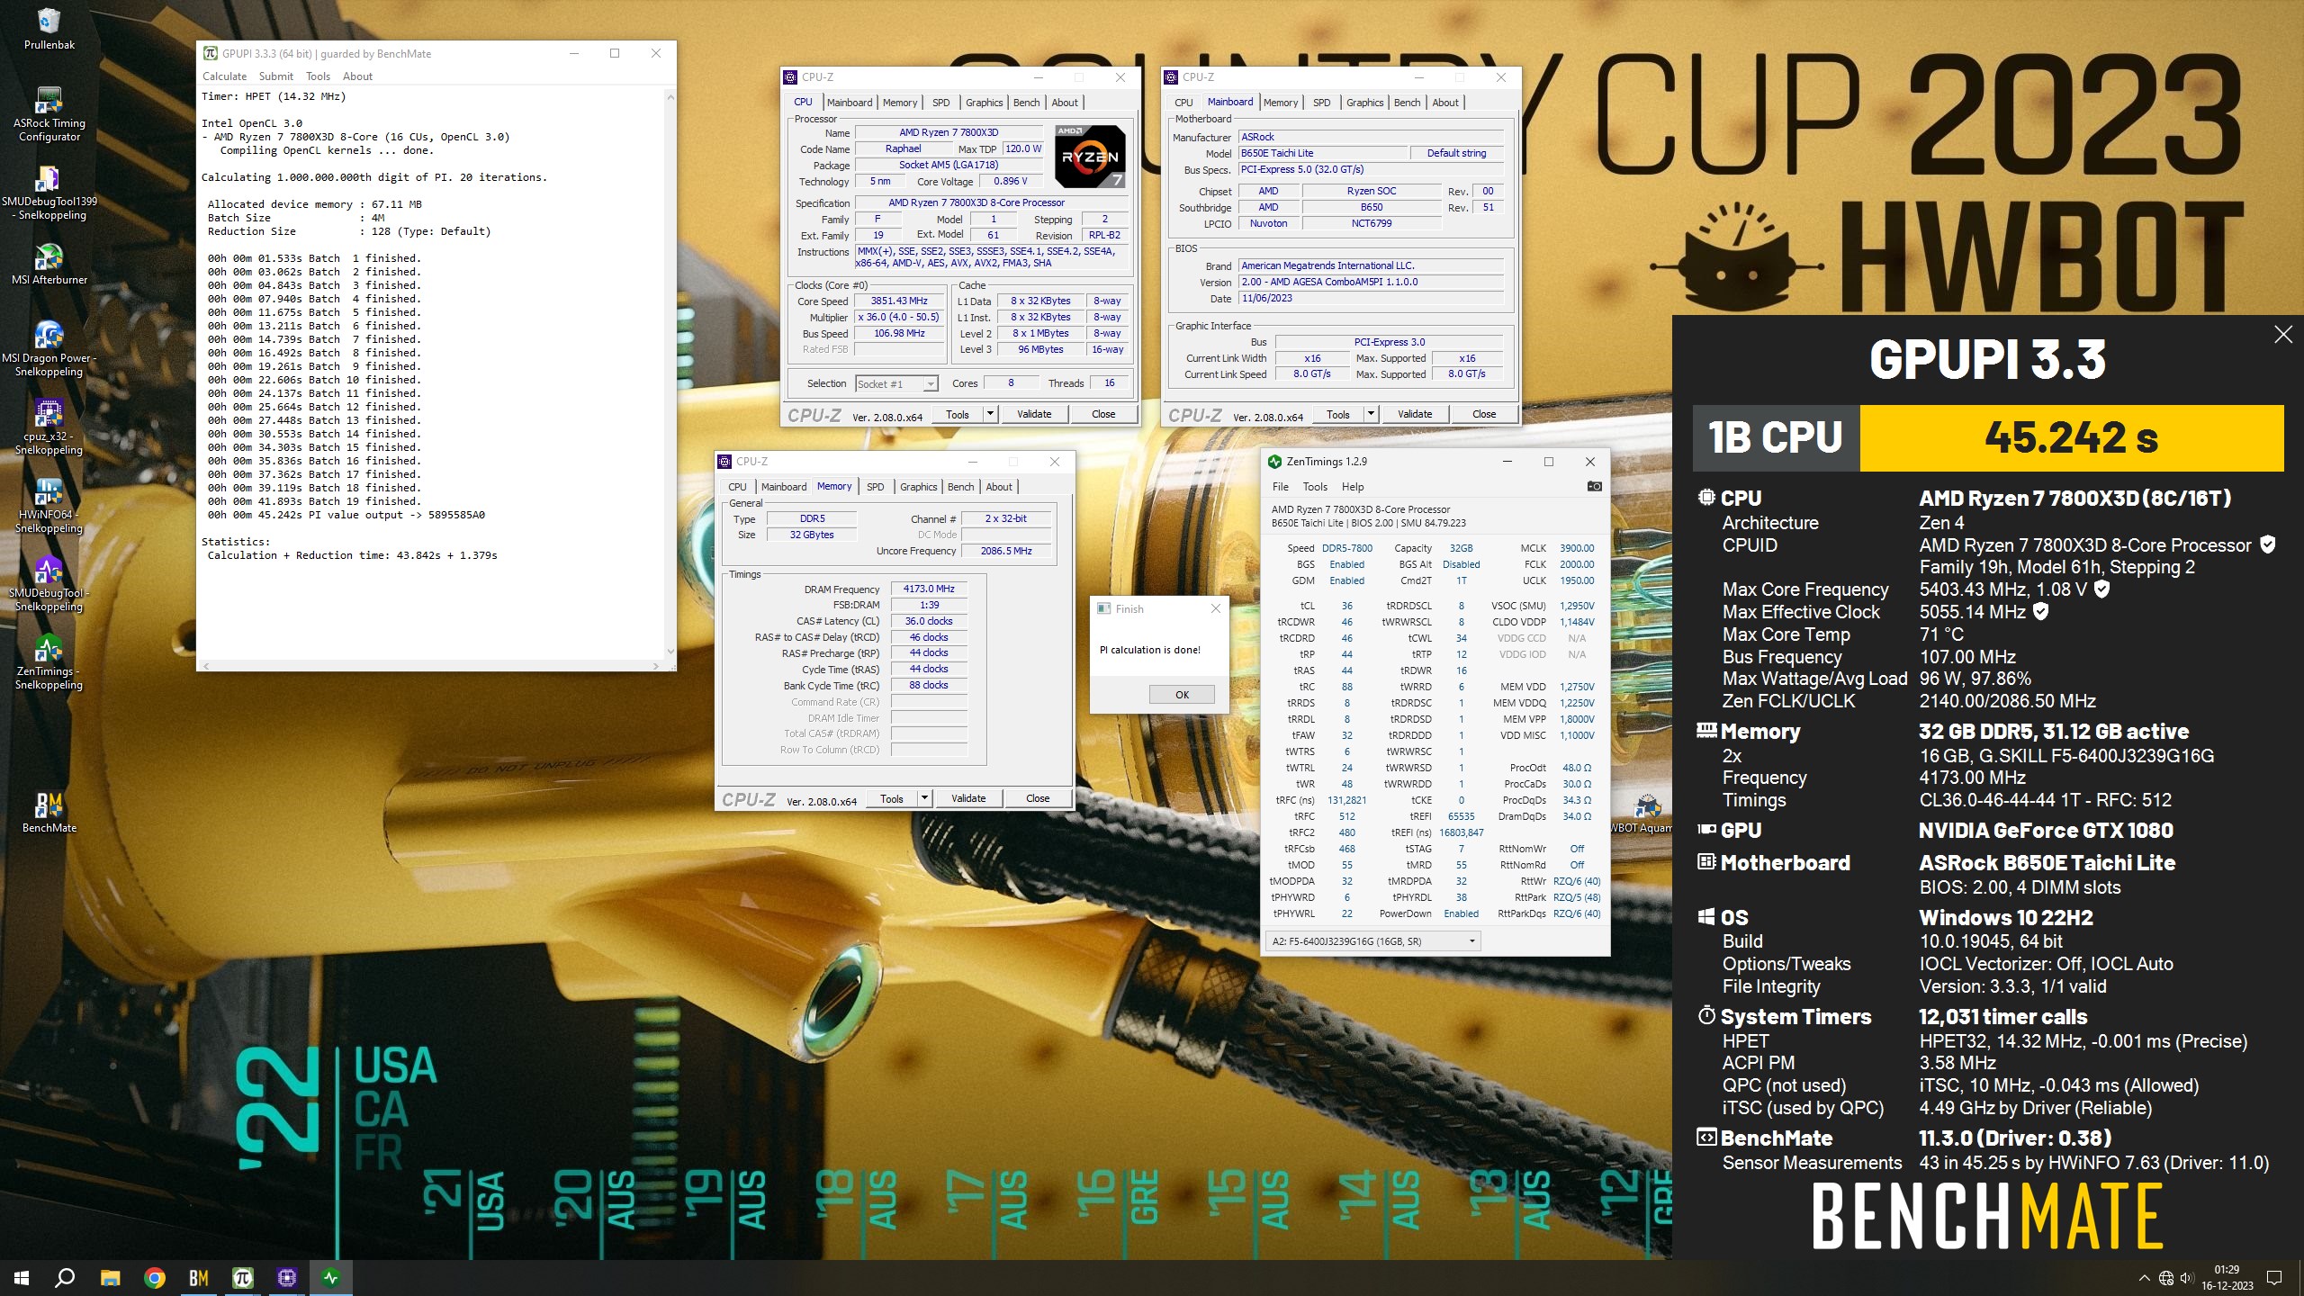Open GPUPI Submit menu
This screenshot has width=2304, height=1296.
point(276,76)
